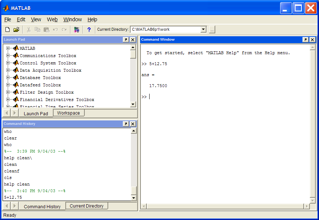Open a file with the folder icon
The image size is (319, 220).
[16, 30]
